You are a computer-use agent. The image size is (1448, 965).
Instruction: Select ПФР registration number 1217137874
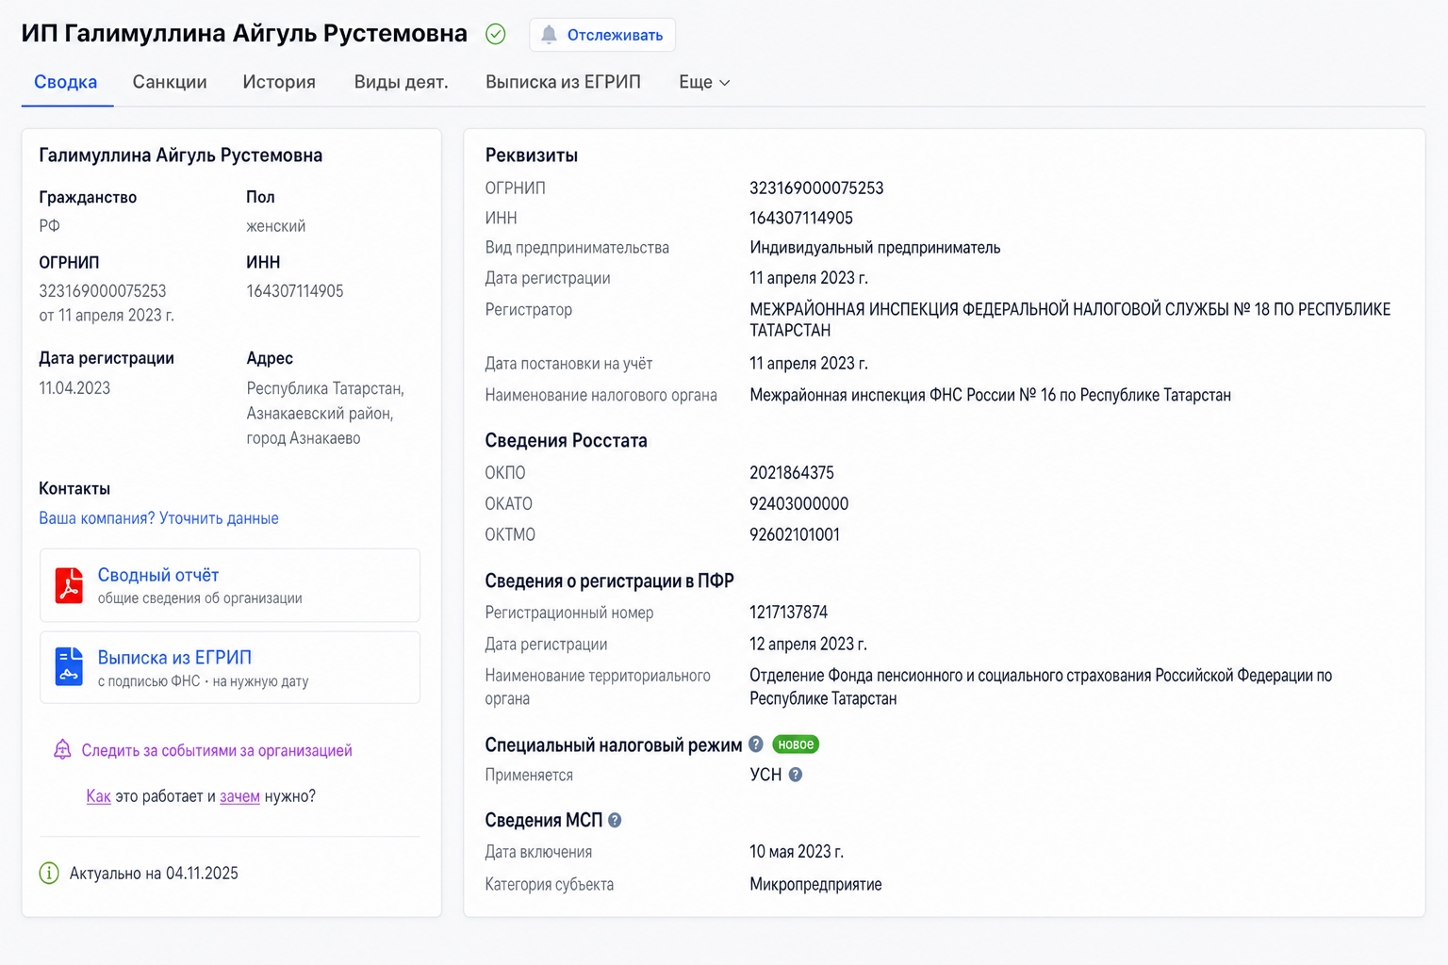(x=789, y=613)
